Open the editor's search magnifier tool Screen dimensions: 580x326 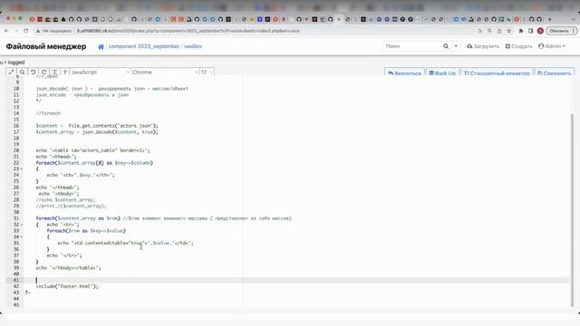(22, 72)
